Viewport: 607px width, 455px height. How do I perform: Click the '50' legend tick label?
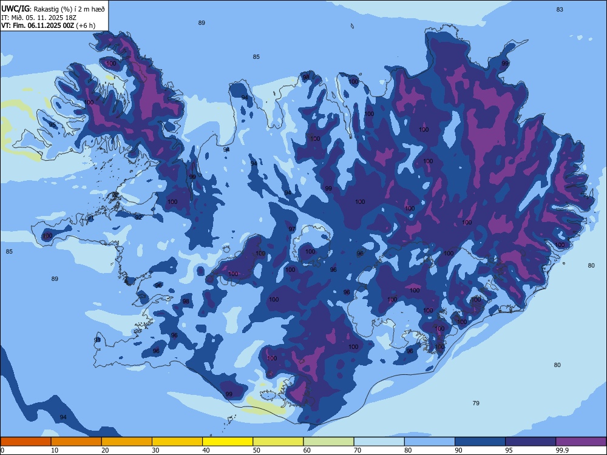(x=256, y=450)
